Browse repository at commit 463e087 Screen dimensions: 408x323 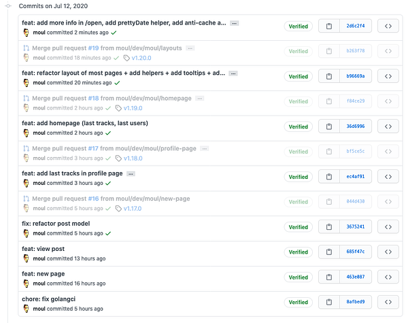click(388, 277)
